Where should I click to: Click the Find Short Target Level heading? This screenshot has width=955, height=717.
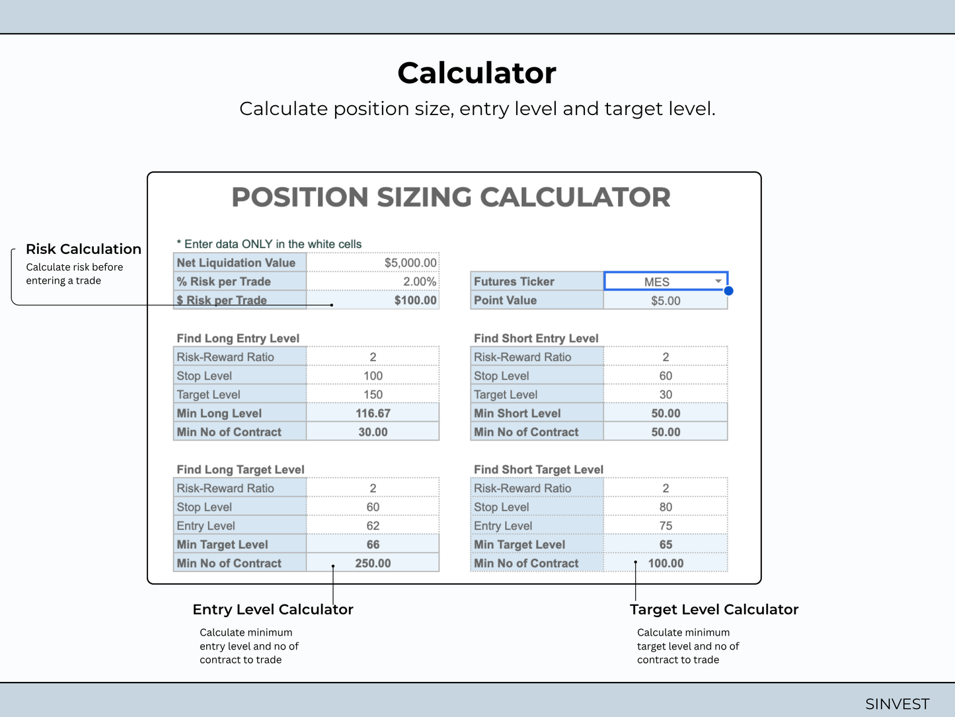(x=539, y=469)
